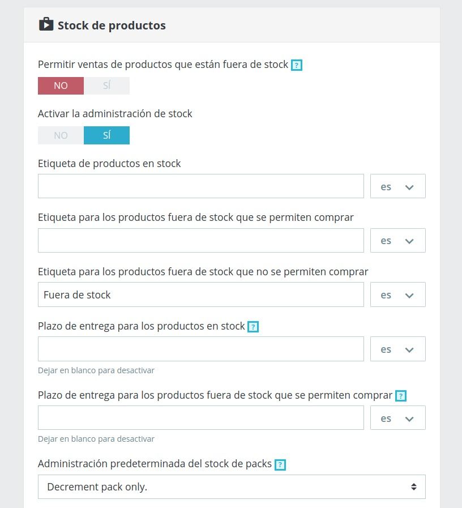Click the Stock de productos briefcase icon
Viewport: 462px width, 508px height.
pyautogui.click(x=46, y=24)
